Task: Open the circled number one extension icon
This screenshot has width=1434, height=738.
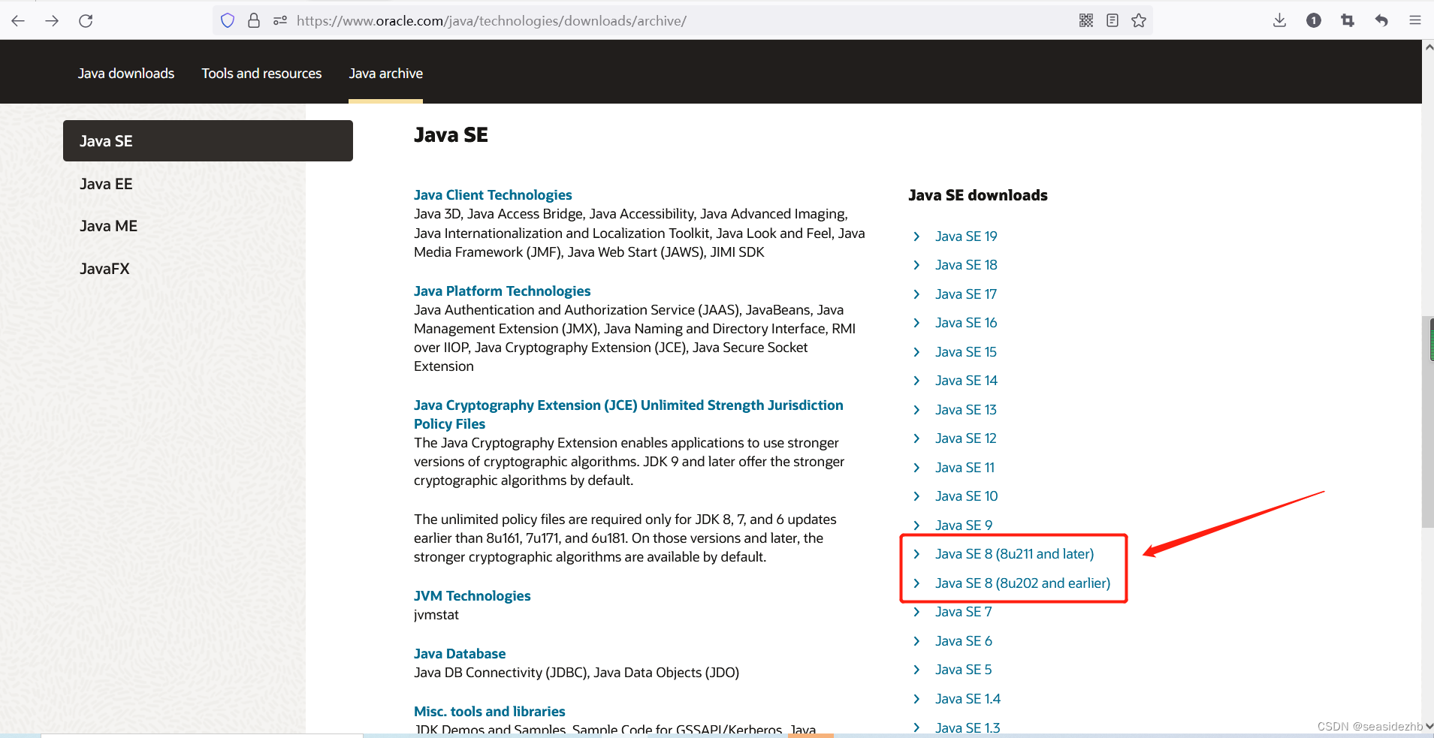Action: (x=1314, y=20)
